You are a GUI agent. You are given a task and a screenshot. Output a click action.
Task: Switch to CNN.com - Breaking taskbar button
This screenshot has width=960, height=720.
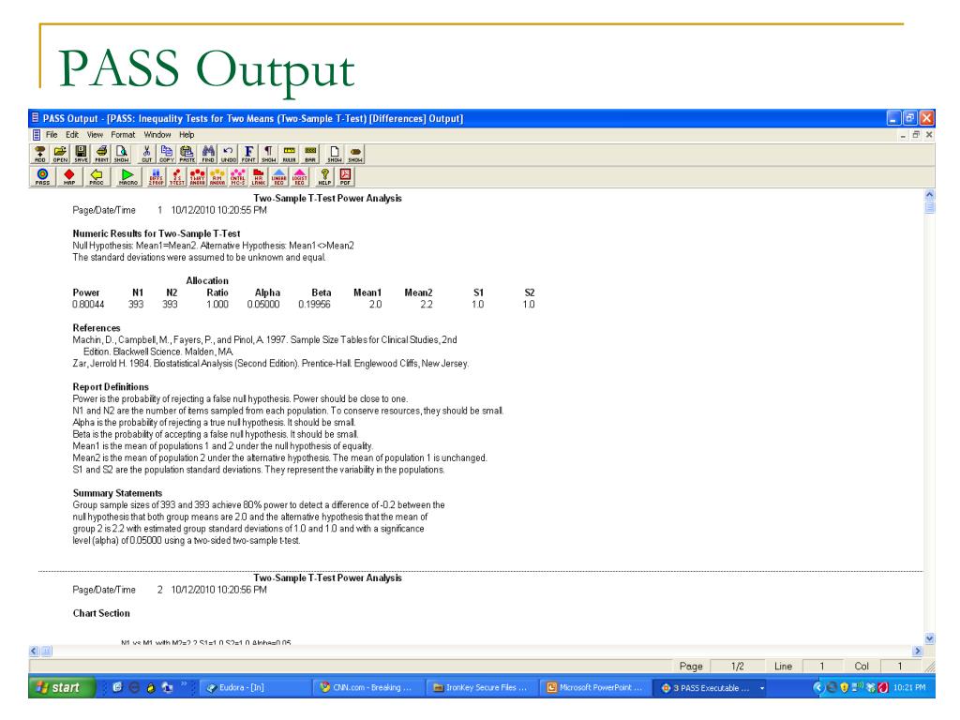point(367,687)
